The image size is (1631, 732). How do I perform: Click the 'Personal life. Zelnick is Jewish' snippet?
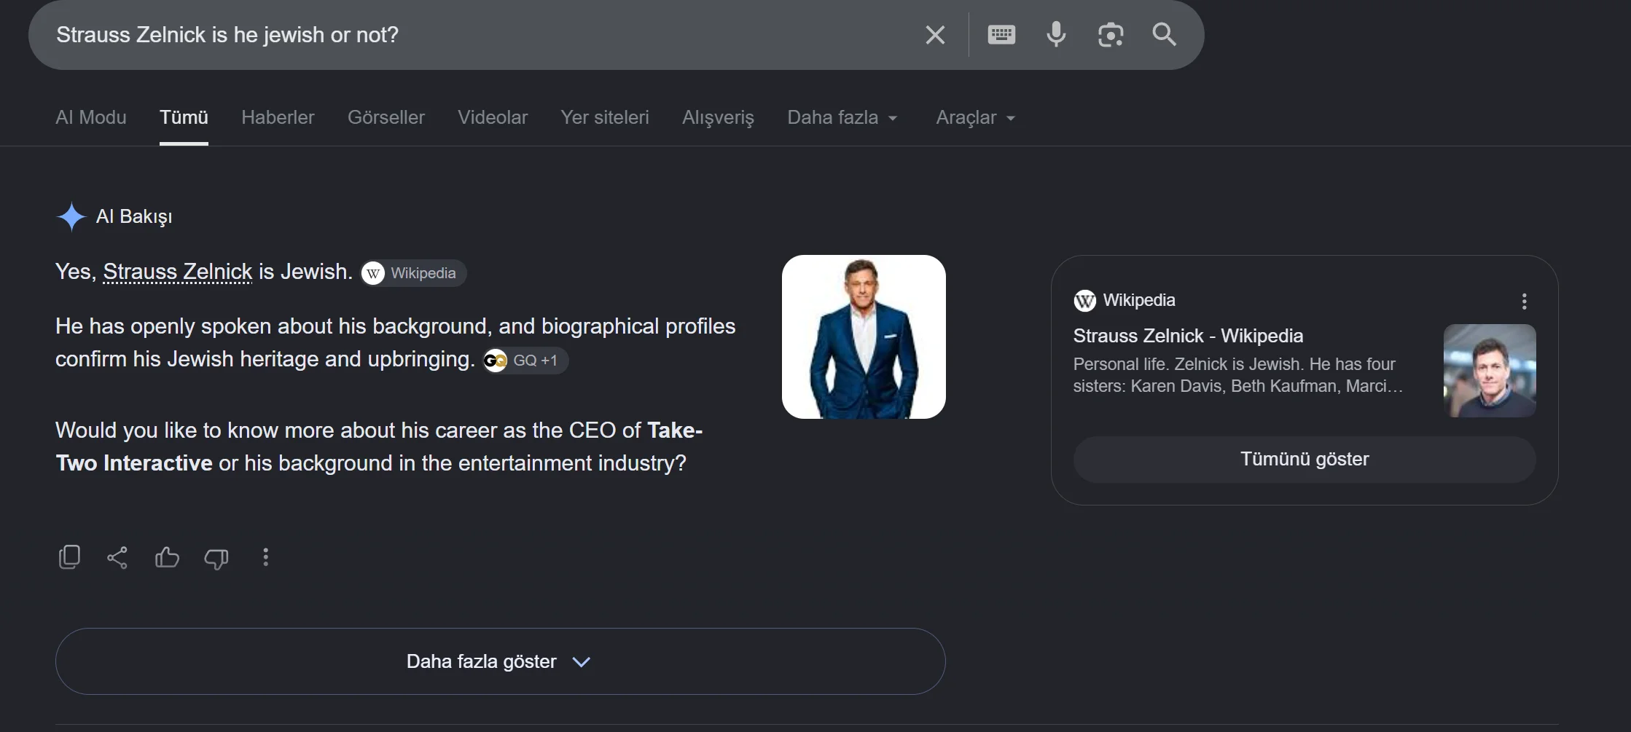[x=1238, y=375]
